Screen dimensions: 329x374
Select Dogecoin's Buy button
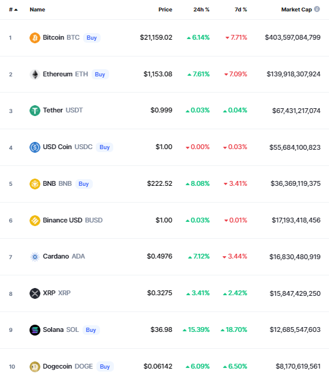[105, 366]
